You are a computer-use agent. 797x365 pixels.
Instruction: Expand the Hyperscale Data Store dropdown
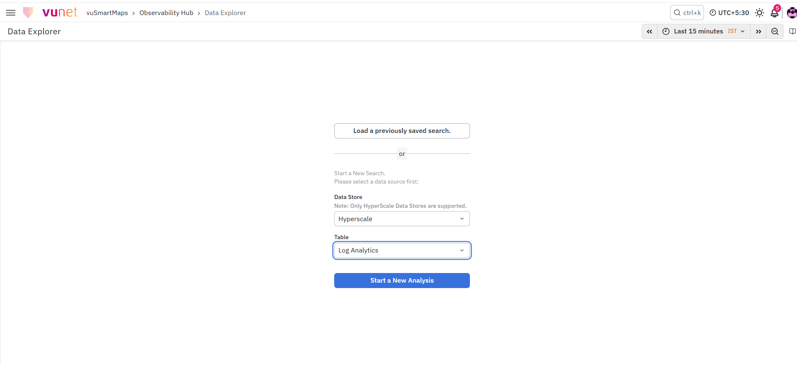click(x=402, y=219)
